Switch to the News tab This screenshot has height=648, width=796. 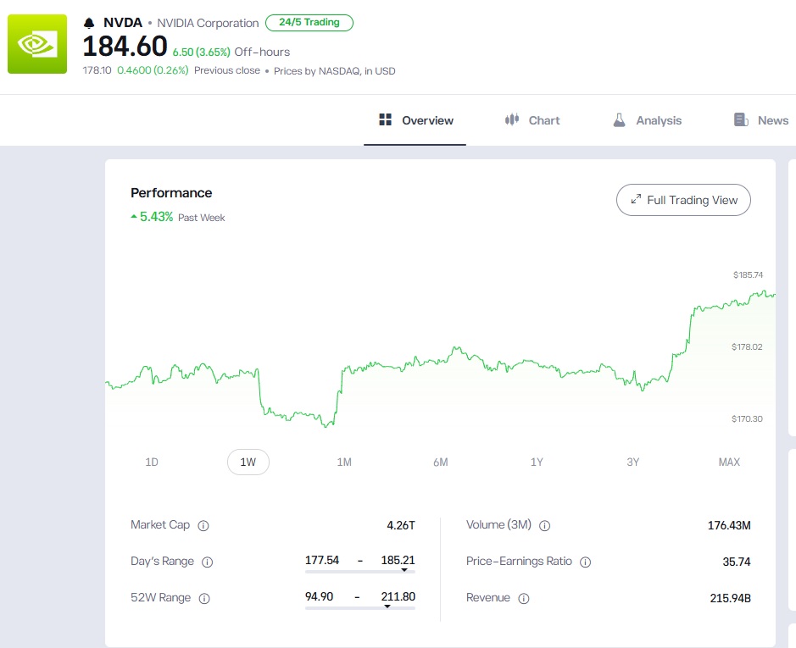(760, 119)
